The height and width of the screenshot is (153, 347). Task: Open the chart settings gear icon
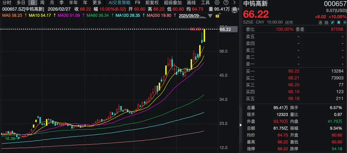pos(217,3)
